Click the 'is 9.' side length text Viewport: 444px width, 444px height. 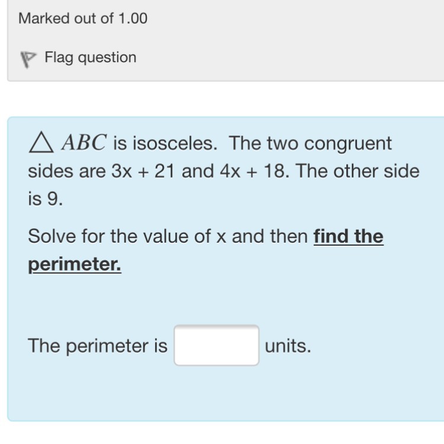pos(45,200)
